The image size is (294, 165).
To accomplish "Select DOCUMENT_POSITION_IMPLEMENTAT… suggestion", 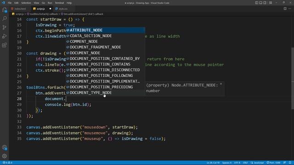I will tap(105, 82).
